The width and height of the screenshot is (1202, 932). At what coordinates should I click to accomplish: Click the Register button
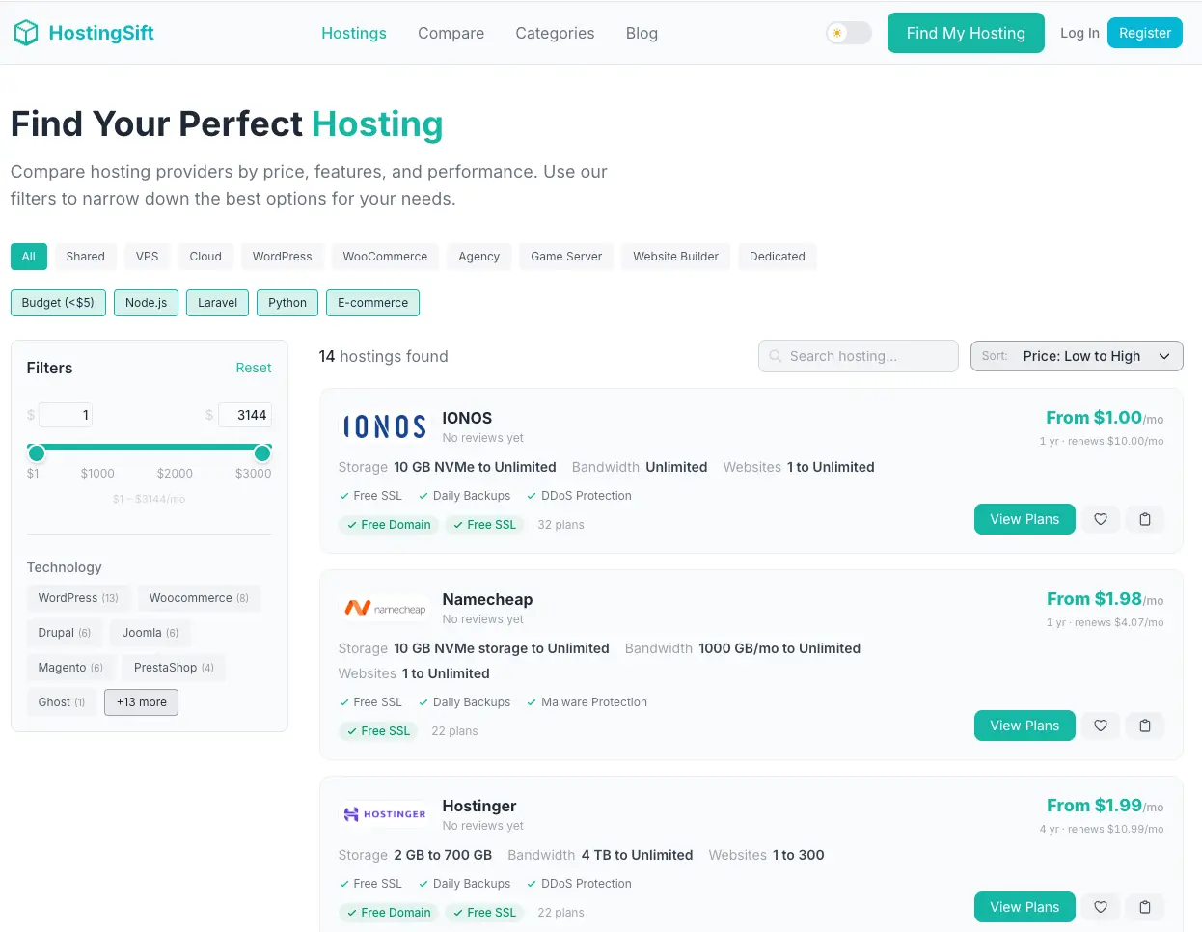point(1145,33)
